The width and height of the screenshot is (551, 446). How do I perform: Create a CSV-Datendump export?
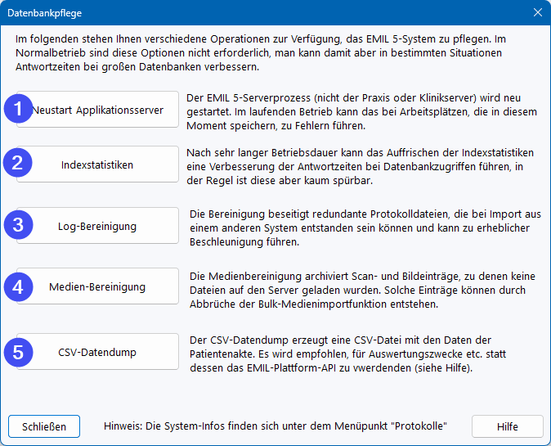pos(97,353)
